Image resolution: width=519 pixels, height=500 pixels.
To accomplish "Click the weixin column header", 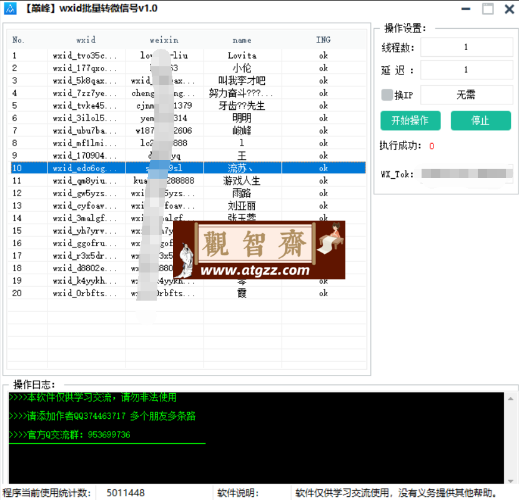I will tap(164, 40).
